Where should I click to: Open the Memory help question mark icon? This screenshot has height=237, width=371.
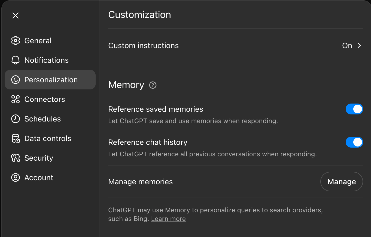[x=153, y=85]
